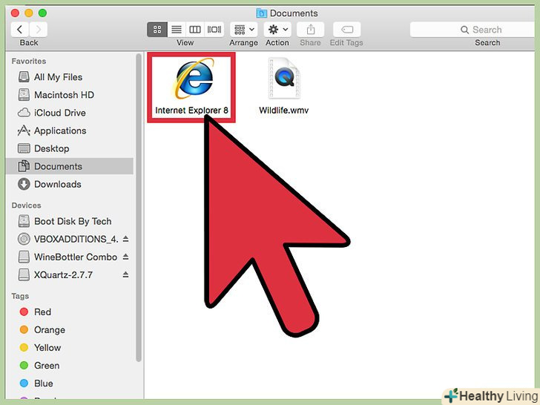Focus the Finder Search field

pos(472,30)
